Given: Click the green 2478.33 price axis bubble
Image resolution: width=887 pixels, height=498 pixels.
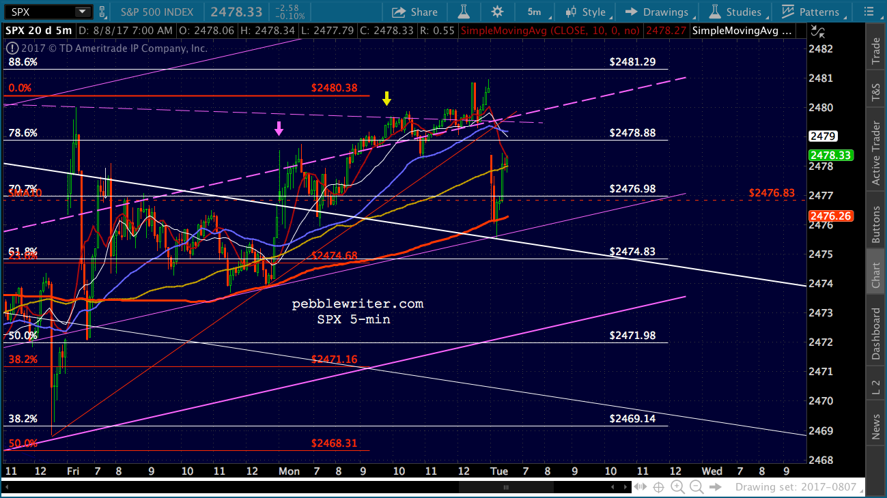Looking at the screenshot, I should pyautogui.click(x=831, y=156).
